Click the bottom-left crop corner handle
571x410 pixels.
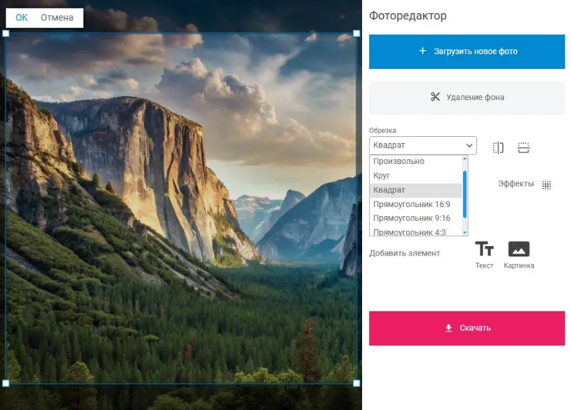click(6, 383)
